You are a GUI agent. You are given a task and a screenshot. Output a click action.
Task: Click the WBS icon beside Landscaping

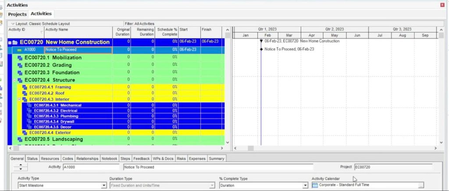(20, 139)
